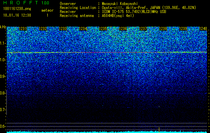210x133 pixels.
Task: Click the 1239 time marker
Action: point(183,29)
